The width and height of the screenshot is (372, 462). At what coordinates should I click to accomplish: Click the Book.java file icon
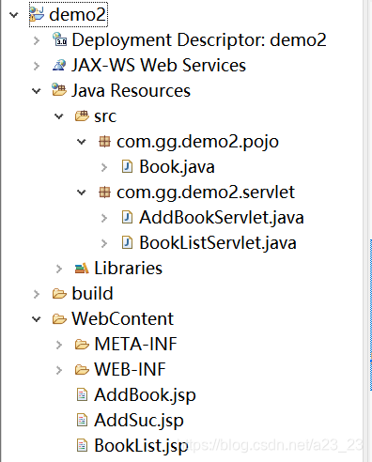coord(127,167)
